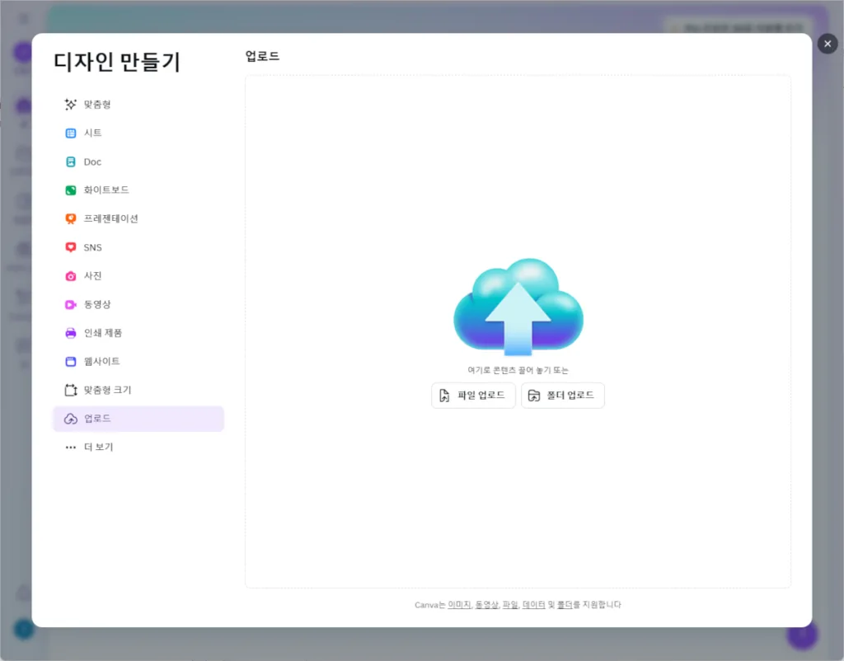This screenshot has height=661, width=844.
Task: Select the 업로드 sidebar tab
Action: [138, 419]
